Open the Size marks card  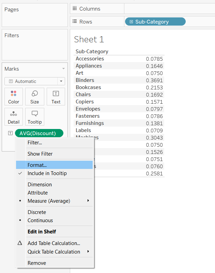[x=35, y=97]
